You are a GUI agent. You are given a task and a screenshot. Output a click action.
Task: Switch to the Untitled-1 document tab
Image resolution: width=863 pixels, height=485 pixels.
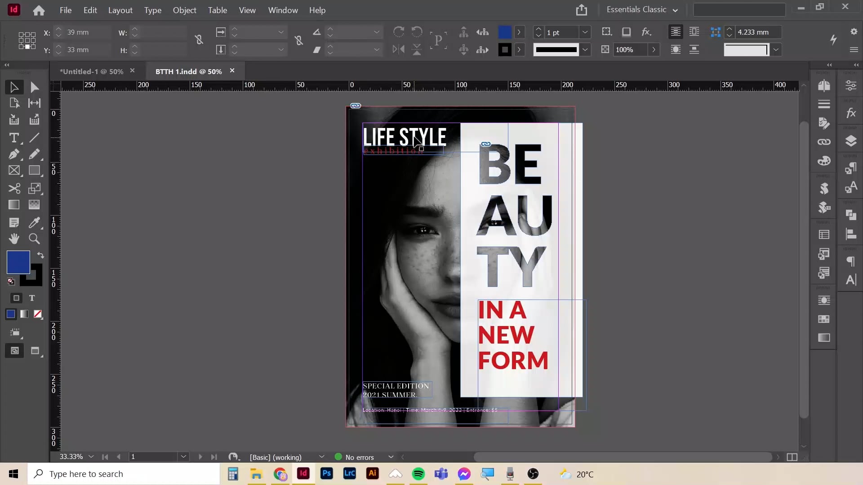92,71
